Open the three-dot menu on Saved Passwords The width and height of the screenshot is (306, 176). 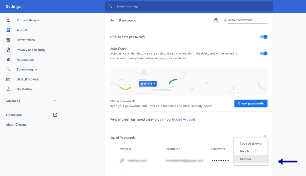(265, 136)
